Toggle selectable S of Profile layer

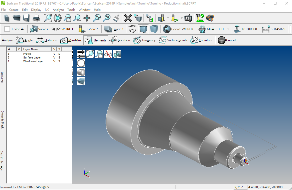[x=59, y=54]
